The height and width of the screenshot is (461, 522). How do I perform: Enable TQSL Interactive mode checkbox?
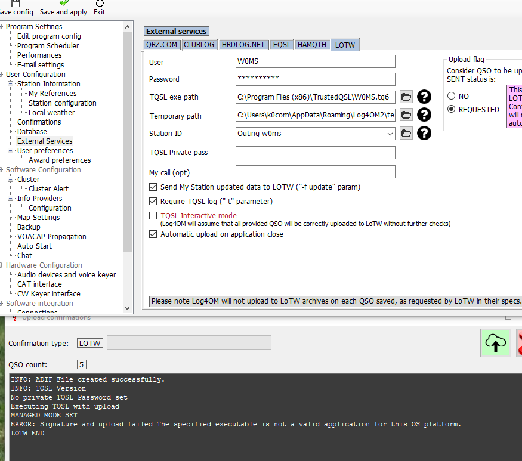point(153,216)
